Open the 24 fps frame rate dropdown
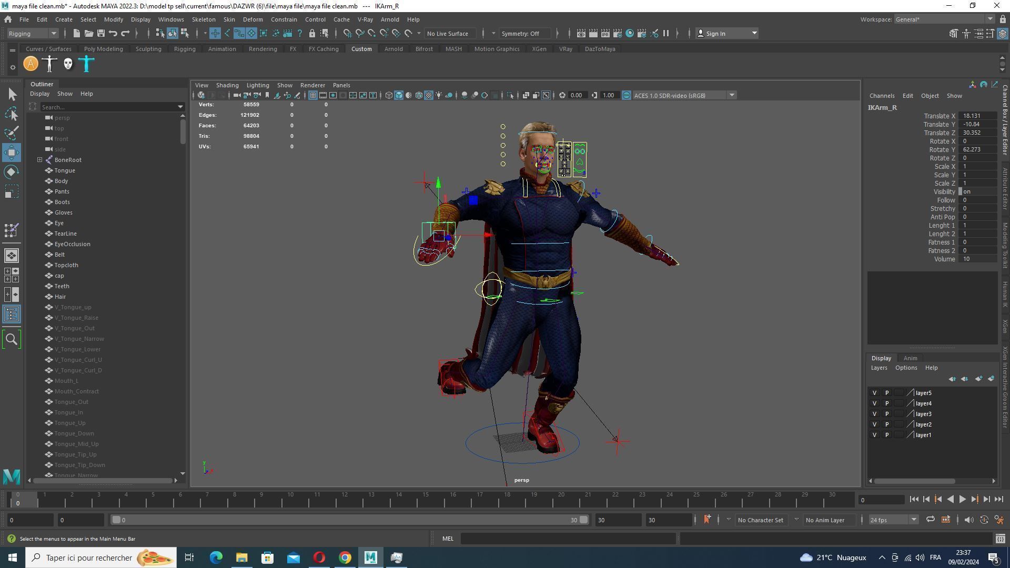The height and width of the screenshot is (568, 1010). pos(893,520)
